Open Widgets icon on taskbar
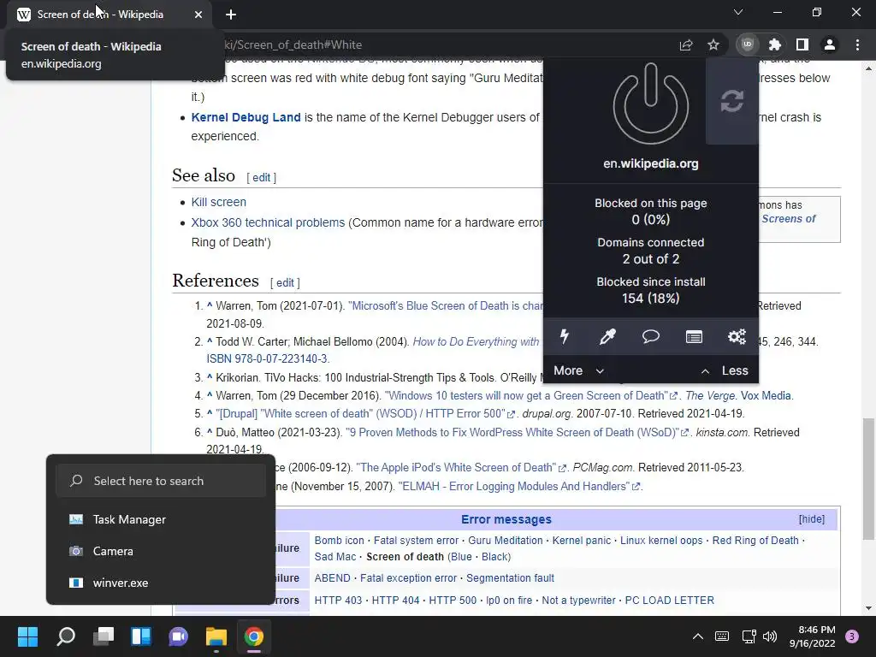Viewport: 876px width, 657px height. (x=141, y=636)
